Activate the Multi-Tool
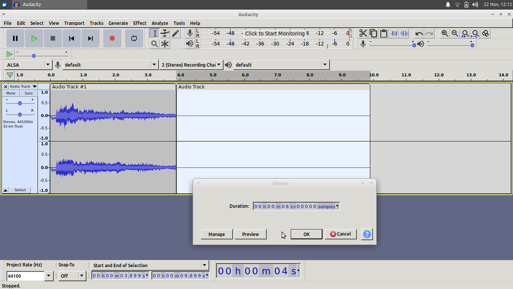Viewport: 513px width, 289px height. point(165,43)
